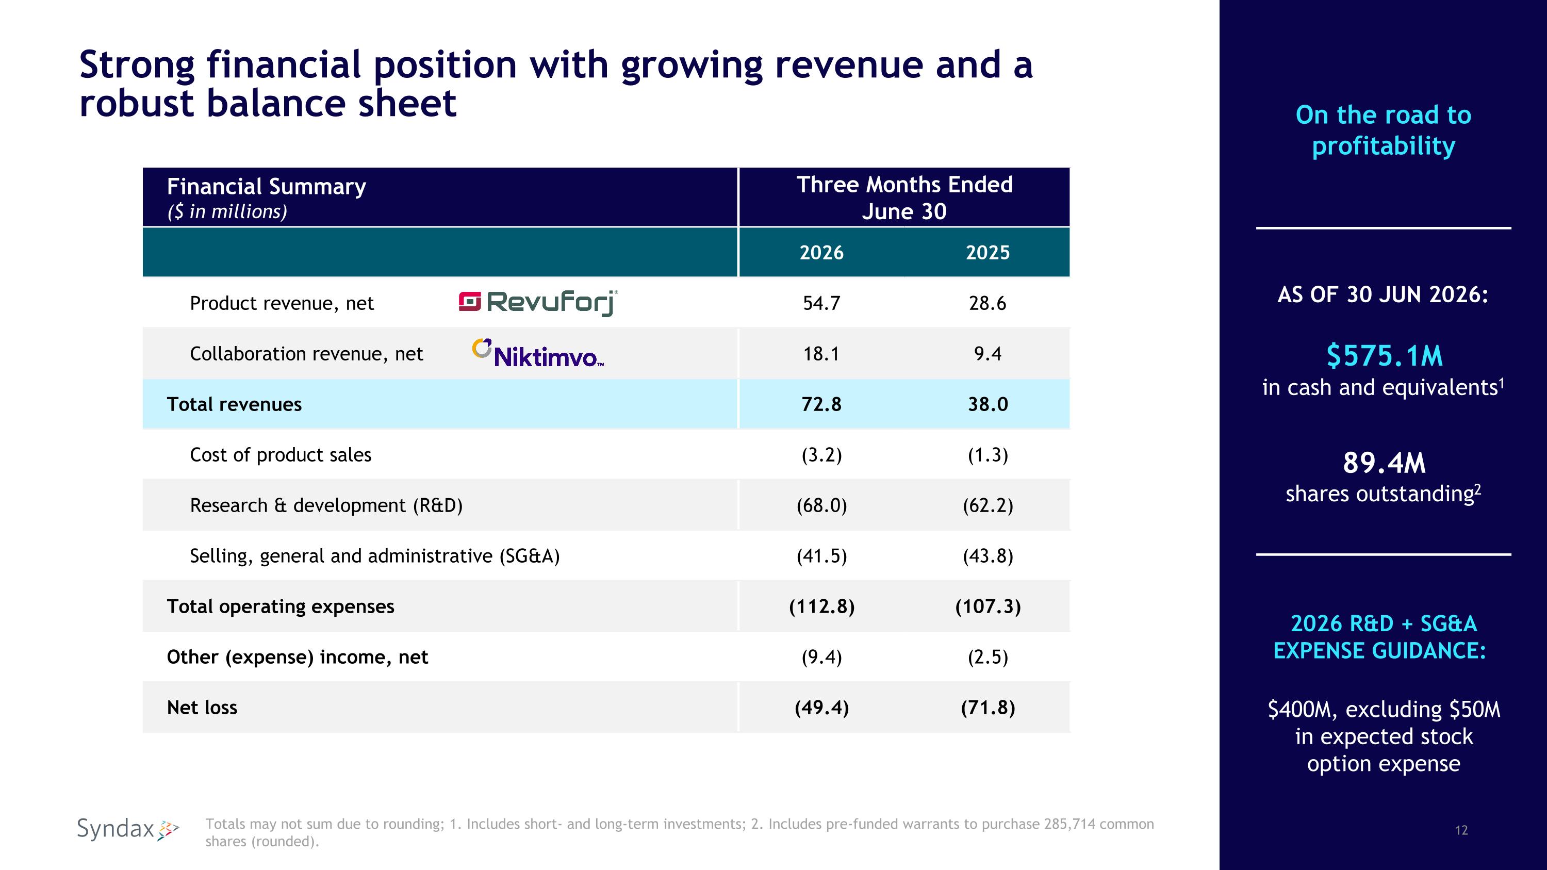The width and height of the screenshot is (1547, 870).
Task: Click the 54.7 product revenue value
Action: [x=821, y=303]
